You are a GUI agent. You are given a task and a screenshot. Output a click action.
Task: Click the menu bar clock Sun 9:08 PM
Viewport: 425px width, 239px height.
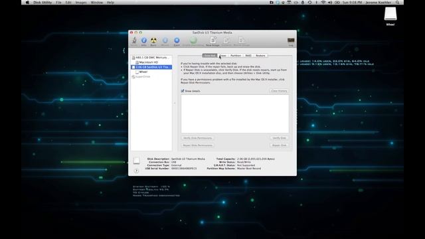[x=352, y=3]
